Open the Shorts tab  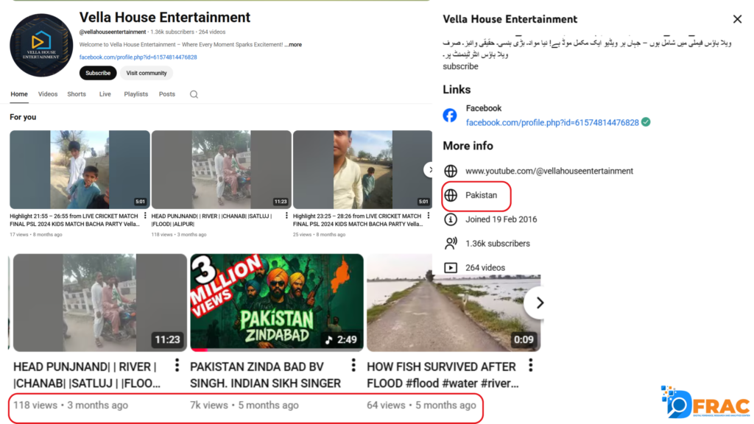pos(77,94)
